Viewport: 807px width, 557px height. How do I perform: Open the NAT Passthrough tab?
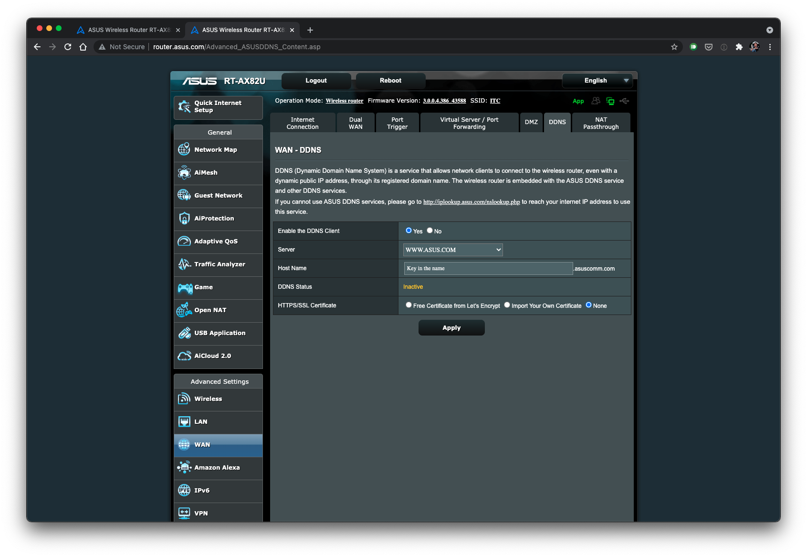pos(600,123)
